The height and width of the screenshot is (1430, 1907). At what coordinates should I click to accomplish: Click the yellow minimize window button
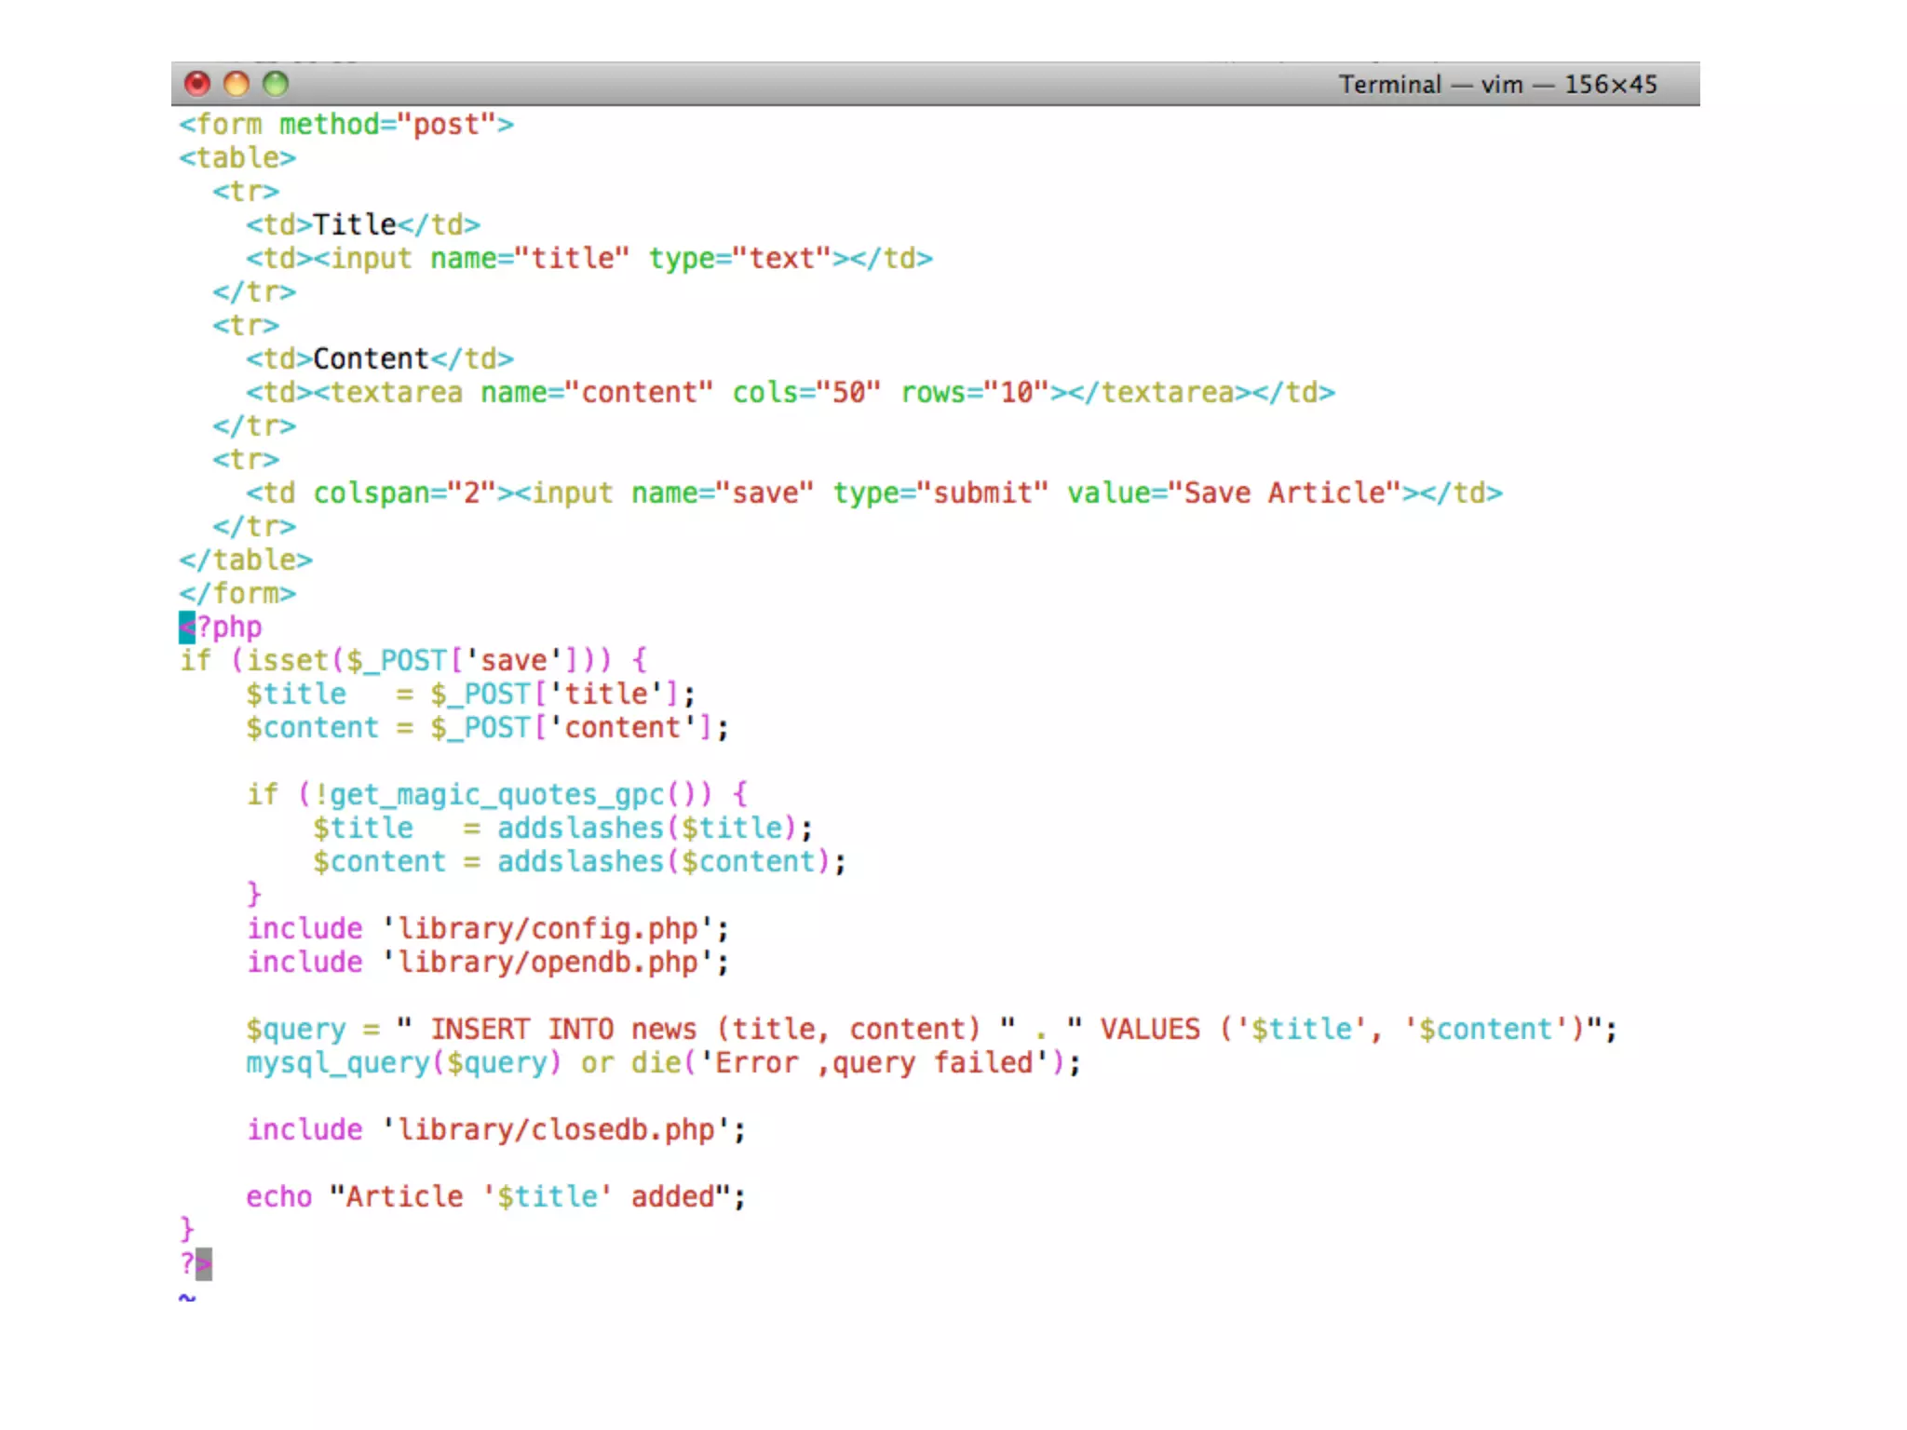coord(237,84)
